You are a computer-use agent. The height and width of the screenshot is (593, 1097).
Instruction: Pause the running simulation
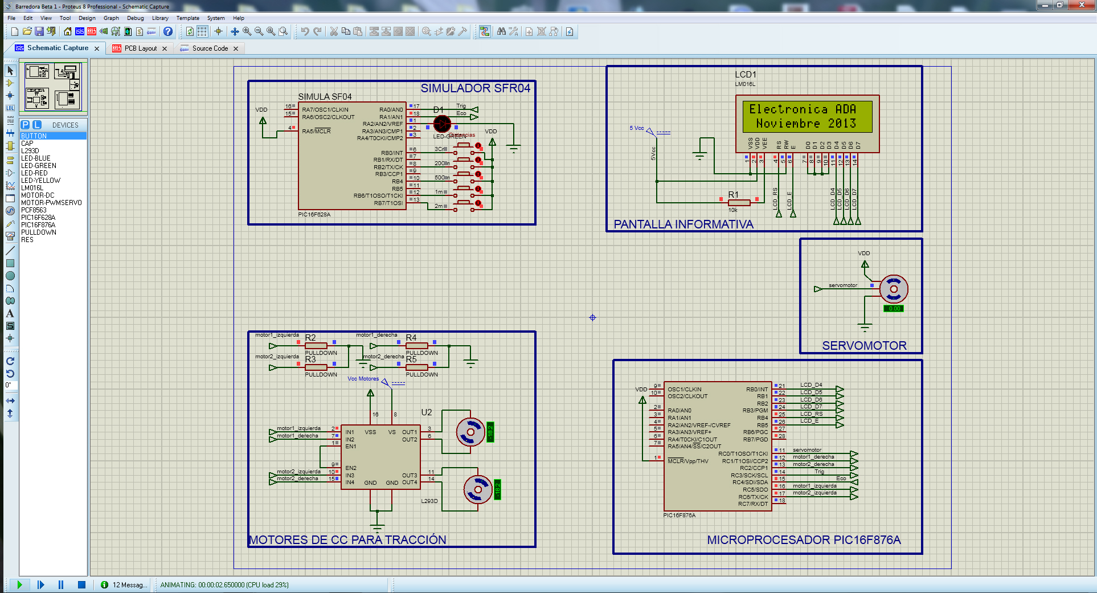click(x=61, y=584)
